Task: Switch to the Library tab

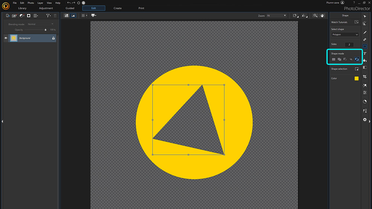Action: point(22,8)
